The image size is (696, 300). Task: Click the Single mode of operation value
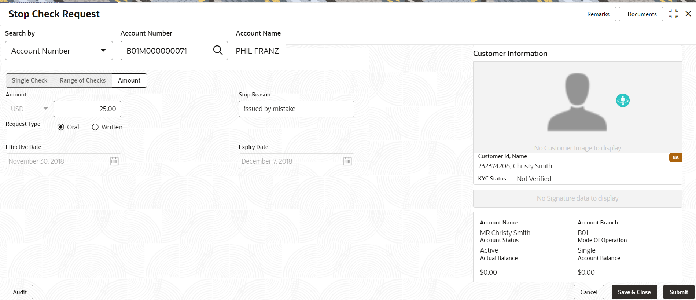pos(586,250)
